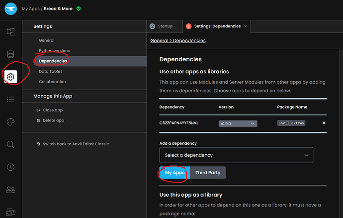Click the Delete app trash icon
This screenshot has width=343, height=218.
click(x=38, y=120)
